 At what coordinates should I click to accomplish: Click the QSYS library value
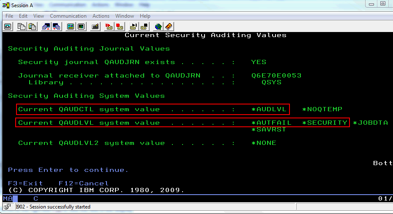pyautogui.click(x=271, y=82)
